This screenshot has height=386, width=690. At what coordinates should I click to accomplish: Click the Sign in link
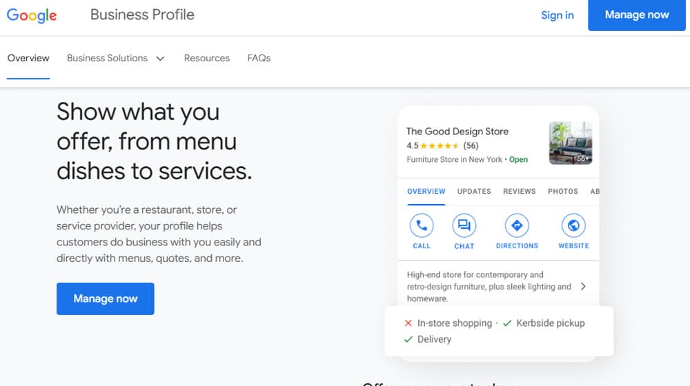(557, 15)
